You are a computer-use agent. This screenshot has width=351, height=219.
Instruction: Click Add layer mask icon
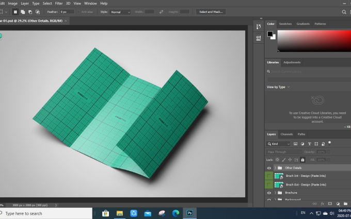coord(330,204)
